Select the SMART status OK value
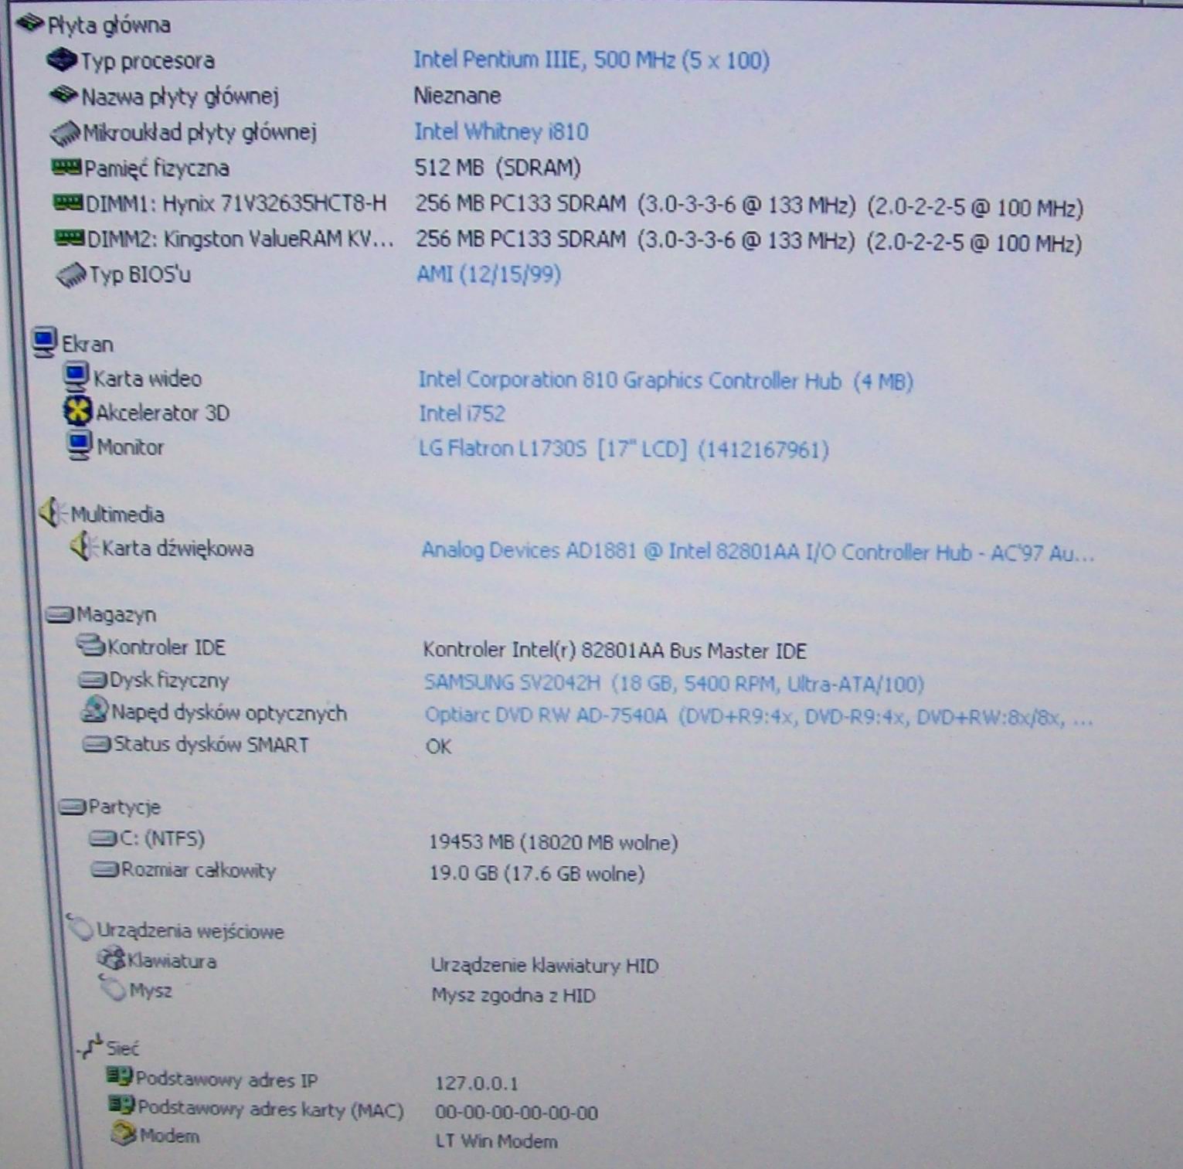Viewport: 1183px width, 1169px height. click(438, 746)
